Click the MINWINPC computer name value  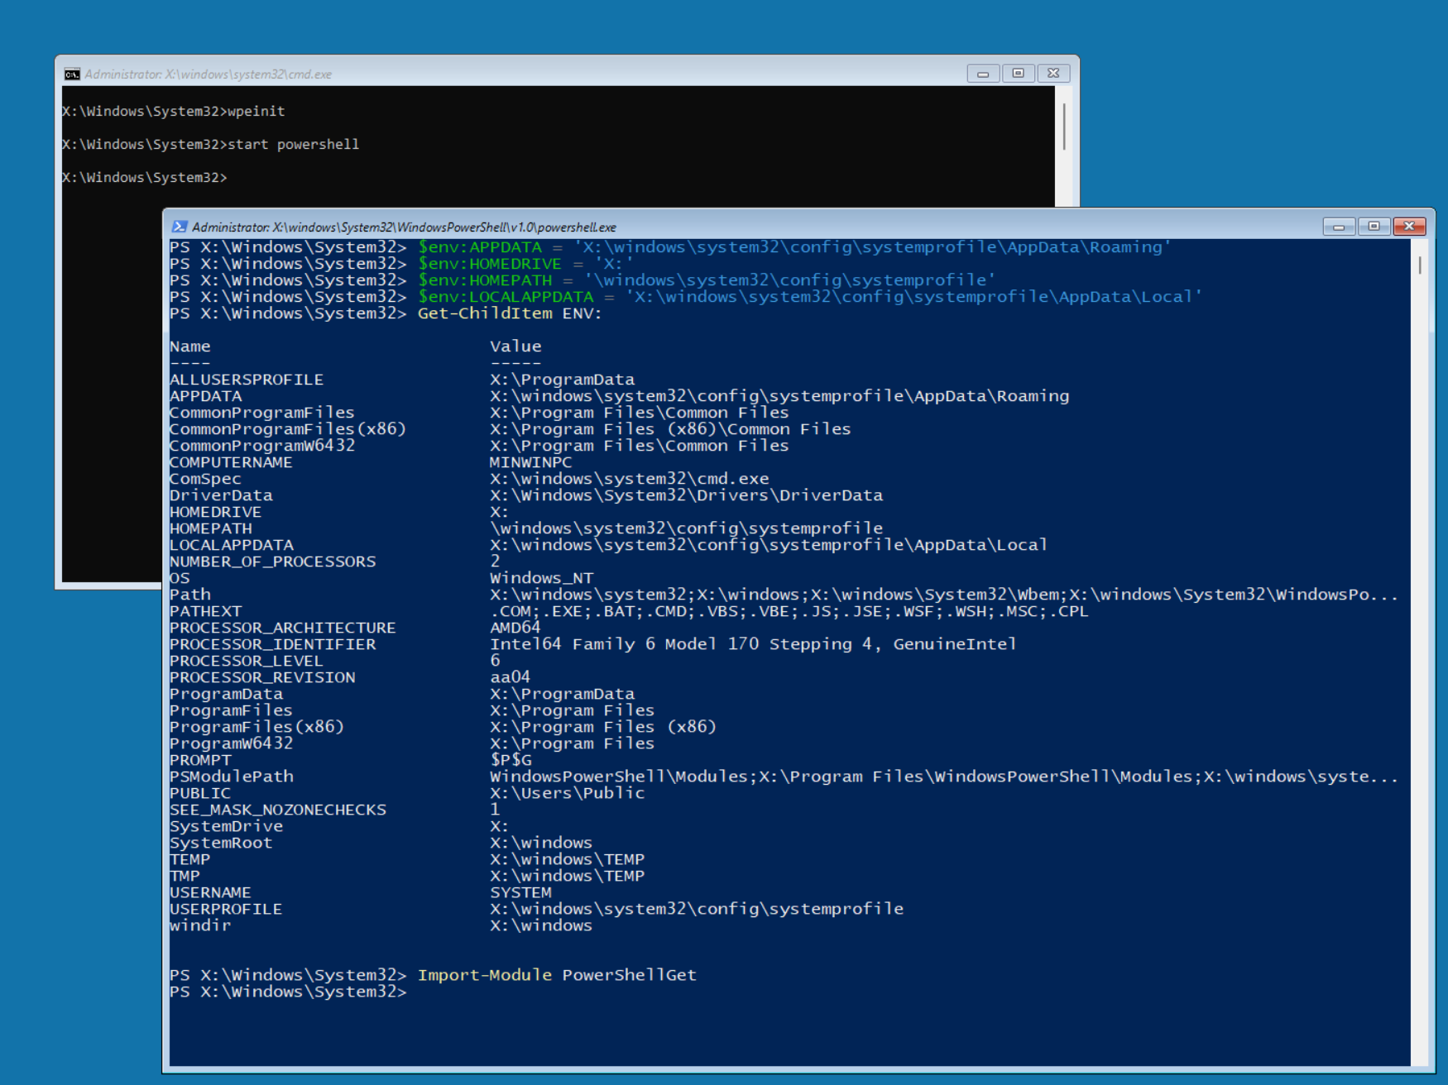tap(530, 462)
